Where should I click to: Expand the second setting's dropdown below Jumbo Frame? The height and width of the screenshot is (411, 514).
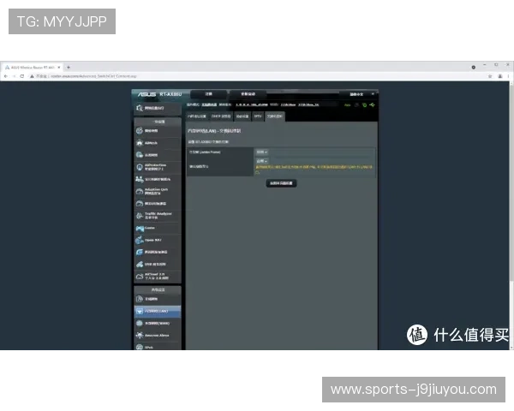260,160
